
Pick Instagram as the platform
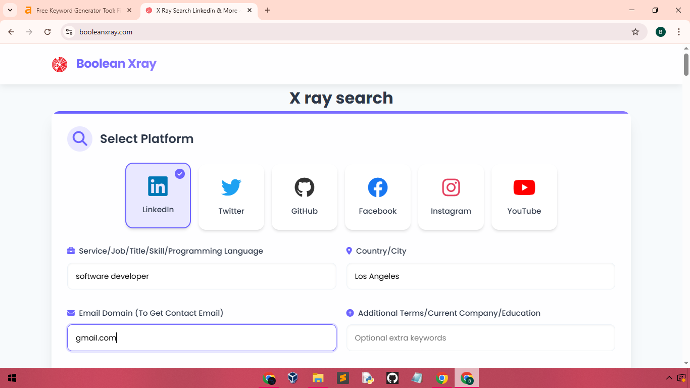[x=451, y=197]
